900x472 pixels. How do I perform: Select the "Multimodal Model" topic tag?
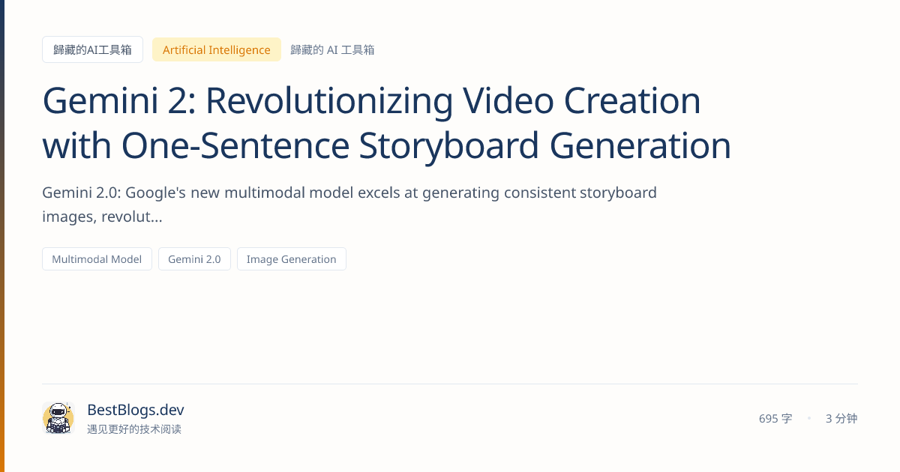pos(97,258)
